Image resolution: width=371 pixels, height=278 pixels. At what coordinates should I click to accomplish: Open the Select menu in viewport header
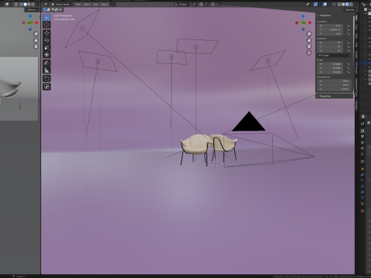87,5
